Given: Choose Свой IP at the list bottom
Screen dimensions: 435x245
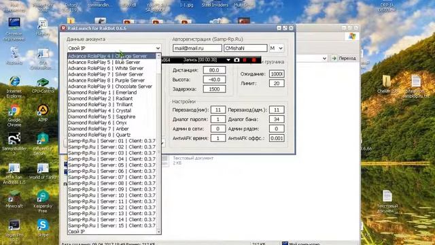Looking at the screenshot, I should point(111,231).
